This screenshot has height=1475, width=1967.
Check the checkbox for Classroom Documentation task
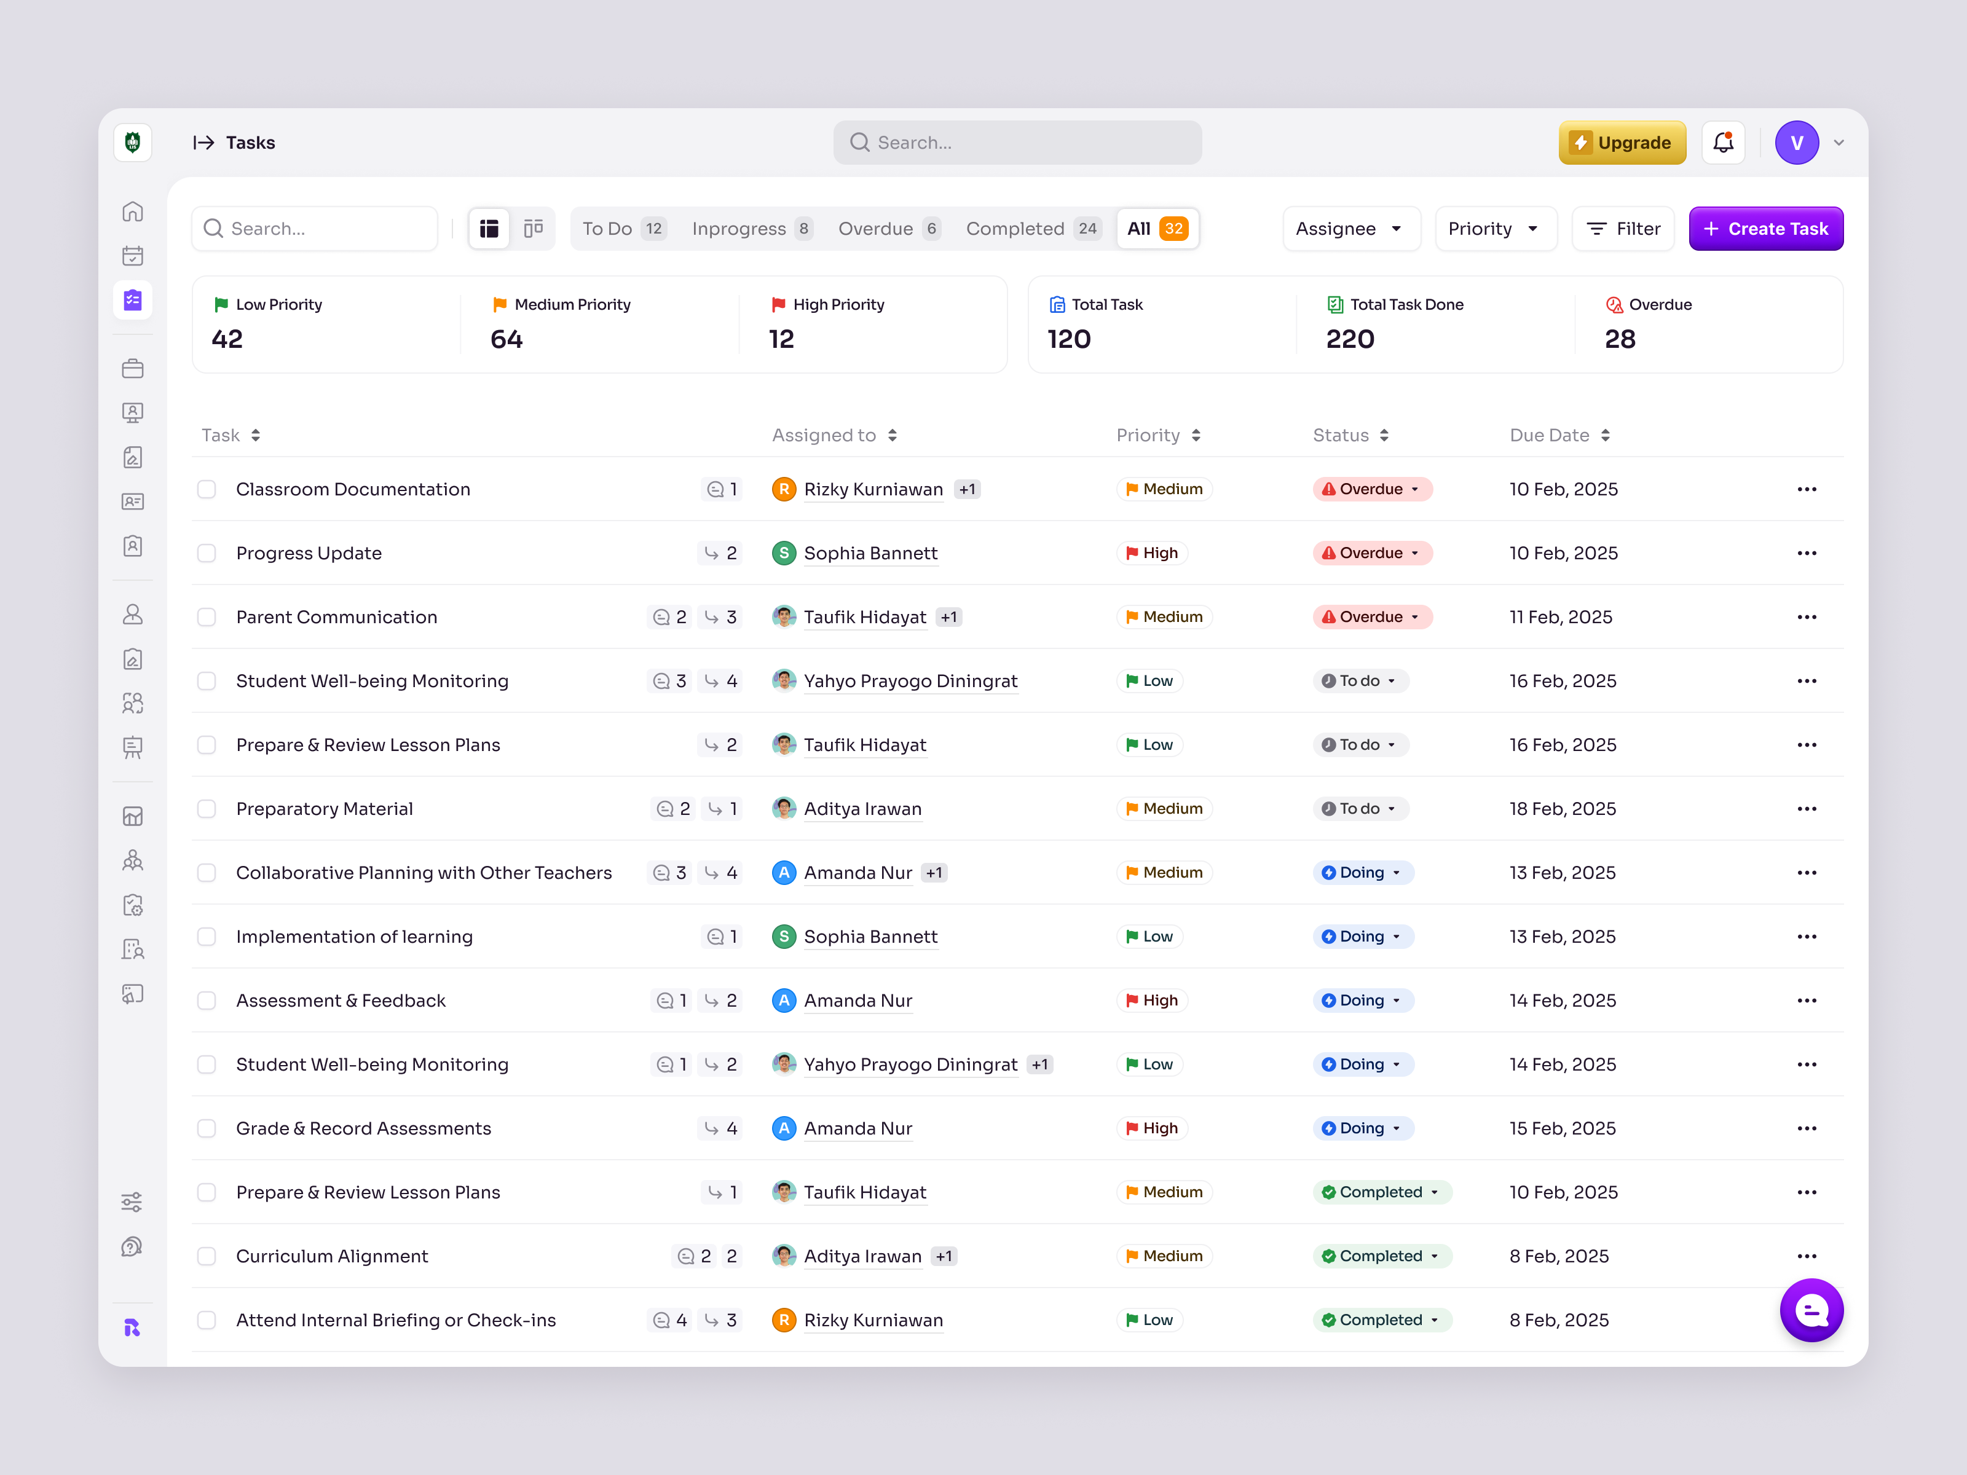tap(207, 489)
